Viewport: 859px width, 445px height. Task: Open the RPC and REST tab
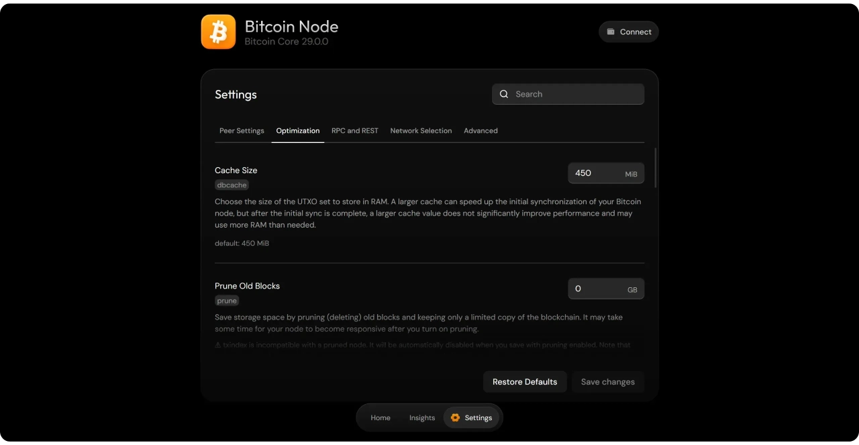pyautogui.click(x=355, y=131)
